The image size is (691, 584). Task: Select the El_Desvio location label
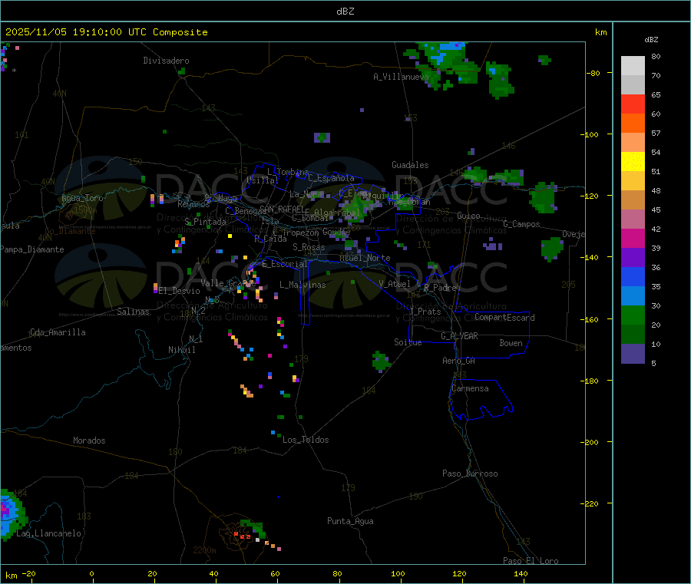click(179, 291)
